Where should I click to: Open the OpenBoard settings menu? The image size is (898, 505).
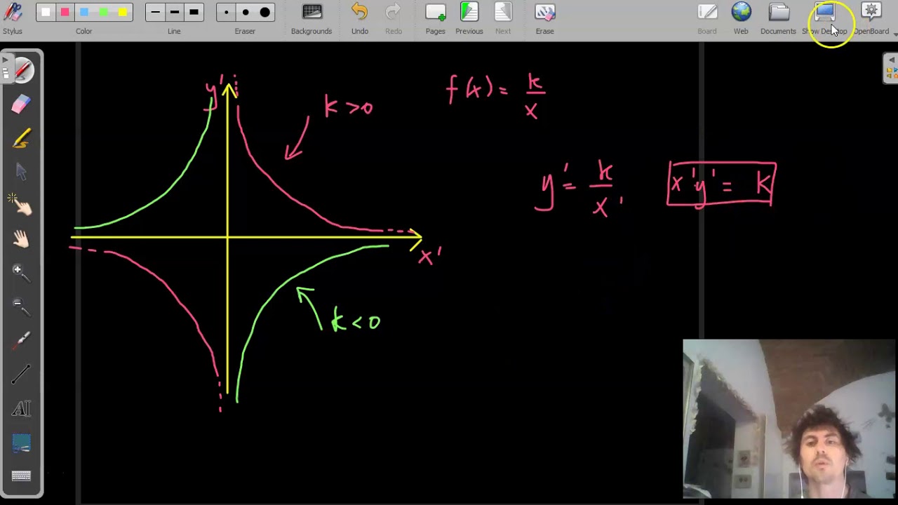[x=871, y=18]
